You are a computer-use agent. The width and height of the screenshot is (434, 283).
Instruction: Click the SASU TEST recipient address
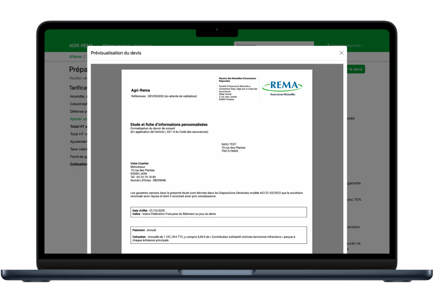click(x=233, y=147)
